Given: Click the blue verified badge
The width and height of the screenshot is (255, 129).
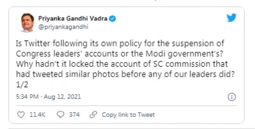Looking at the screenshot, I should pos(113,19).
